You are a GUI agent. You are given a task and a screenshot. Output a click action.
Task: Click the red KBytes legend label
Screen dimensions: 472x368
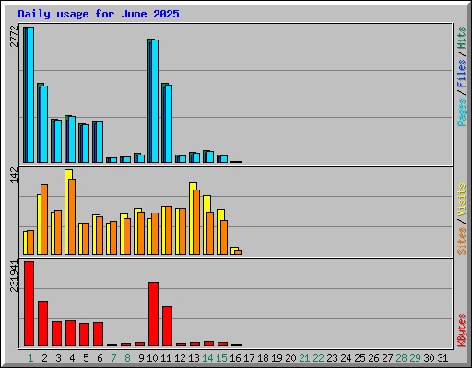(x=461, y=330)
